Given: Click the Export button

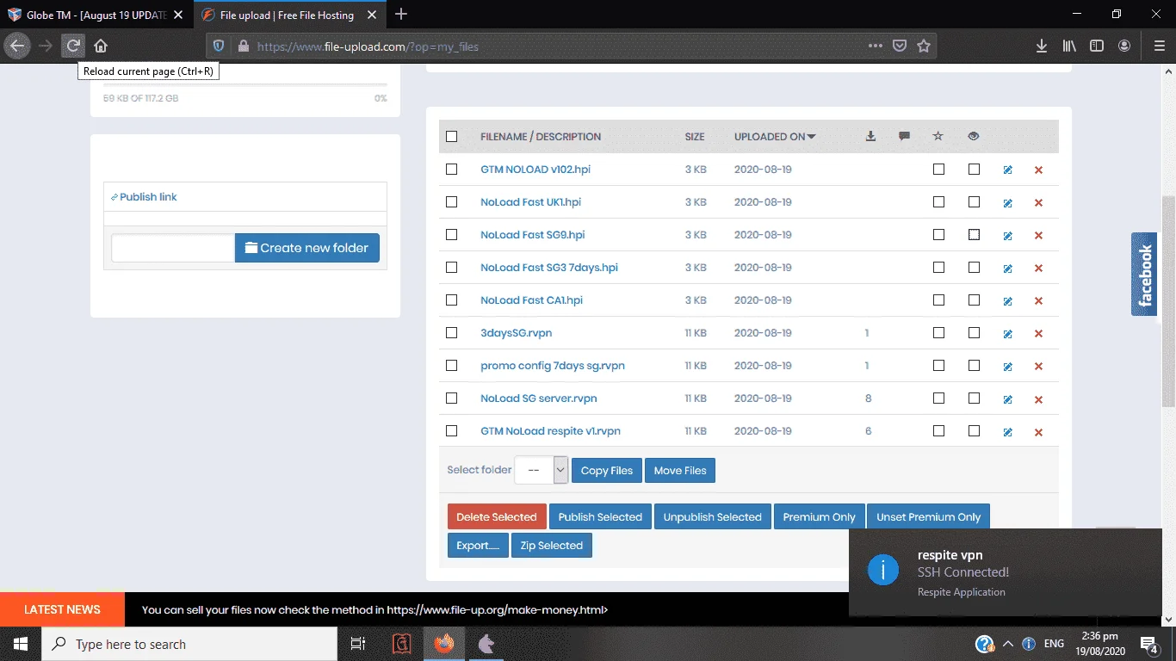Looking at the screenshot, I should click(x=478, y=546).
